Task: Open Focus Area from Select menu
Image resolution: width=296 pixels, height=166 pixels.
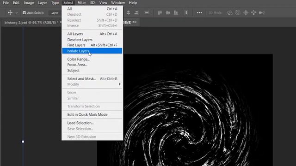Action: 92,65
